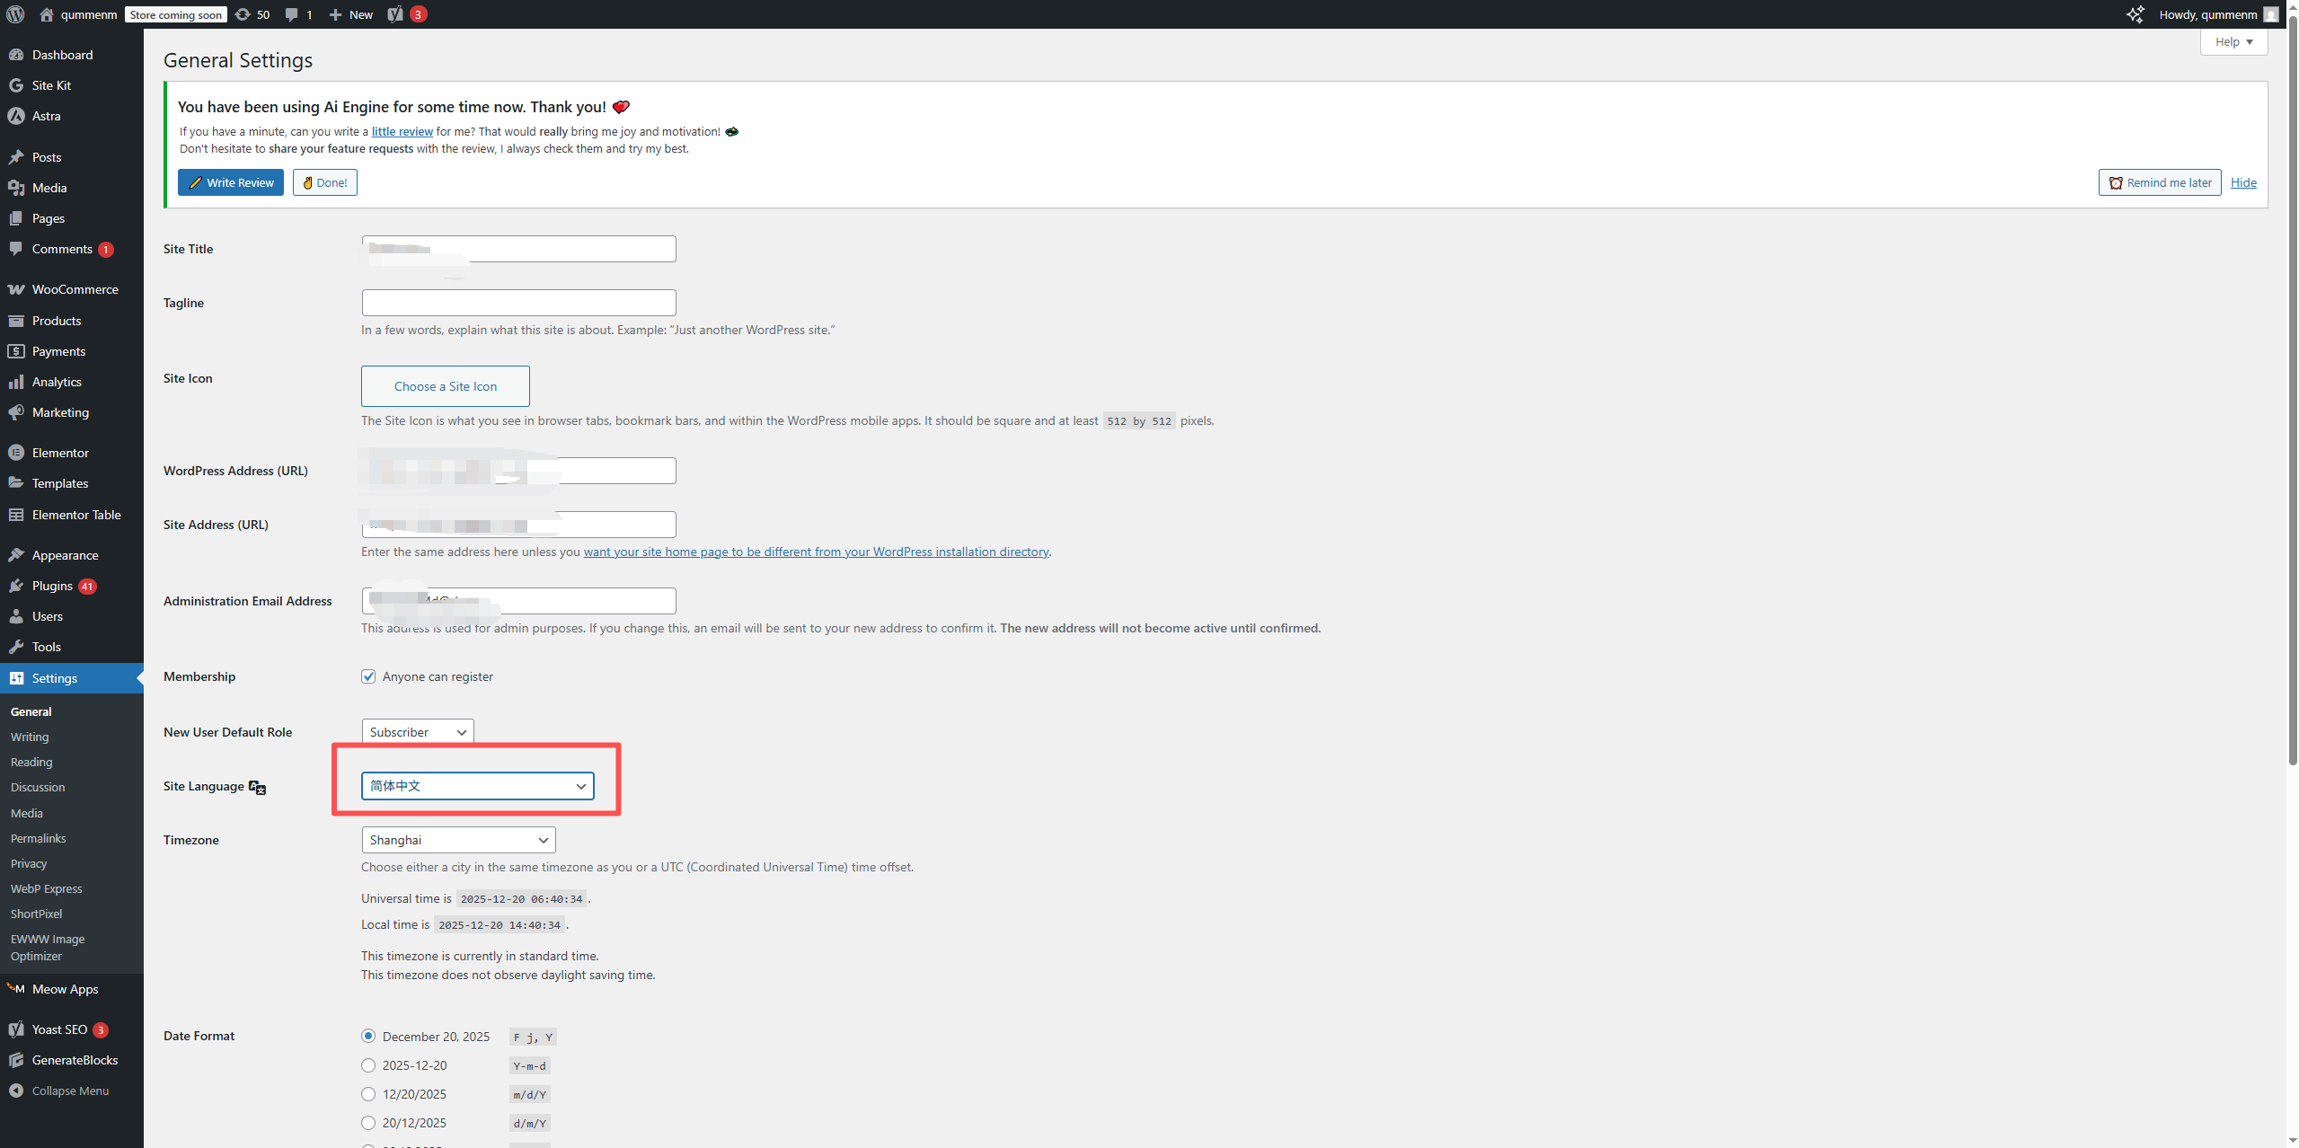Screen dimensions: 2299x1148
Task: Click inside the Tagline input field
Action: click(x=517, y=302)
